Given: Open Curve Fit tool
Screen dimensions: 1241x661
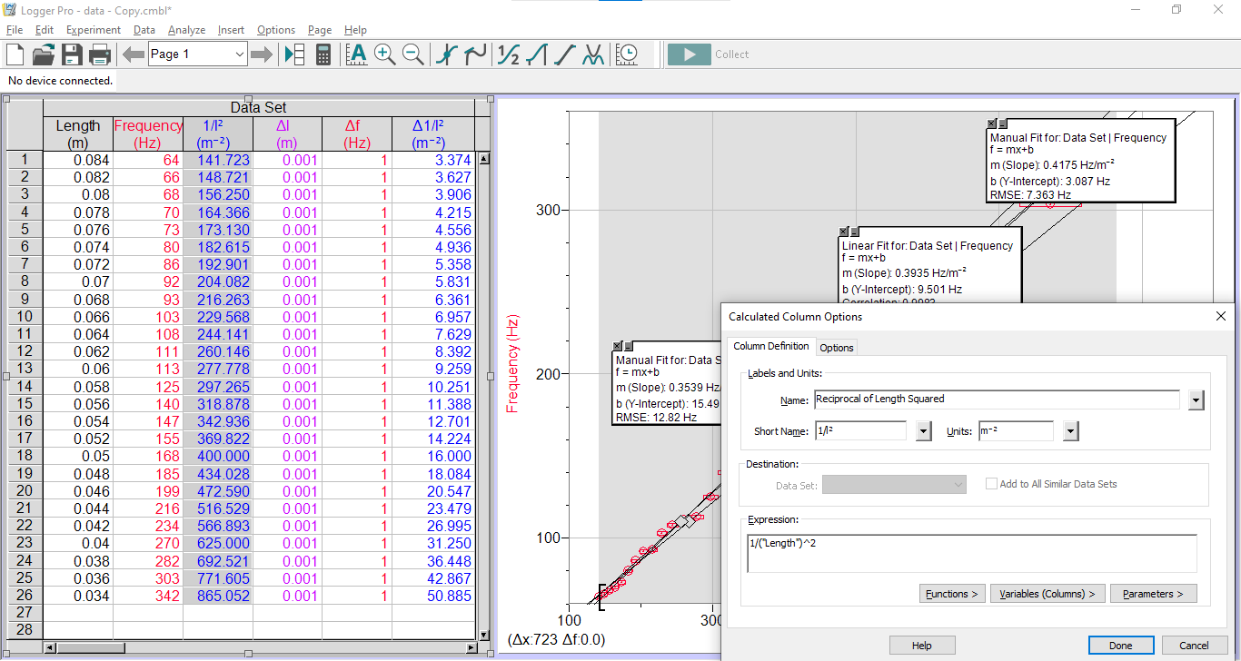Looking at the screenshot, I should click(x=593, y=54).
